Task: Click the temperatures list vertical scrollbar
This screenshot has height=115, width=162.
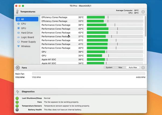Action: [146, 26]
